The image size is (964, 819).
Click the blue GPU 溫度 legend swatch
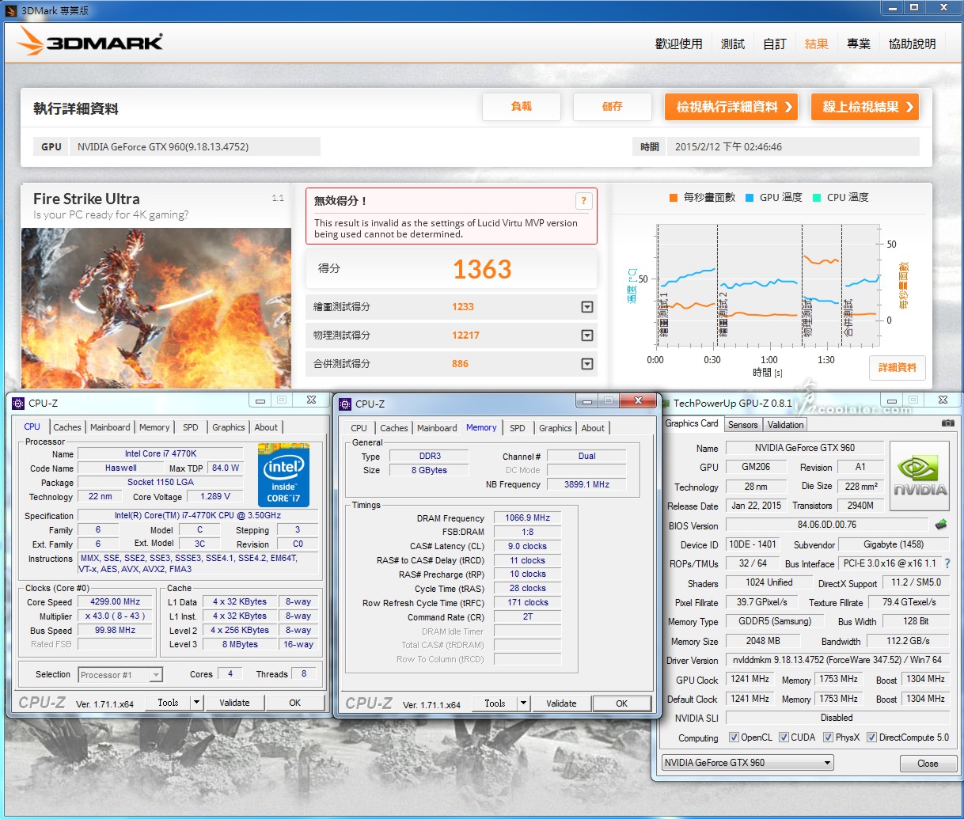click(750, 198)
